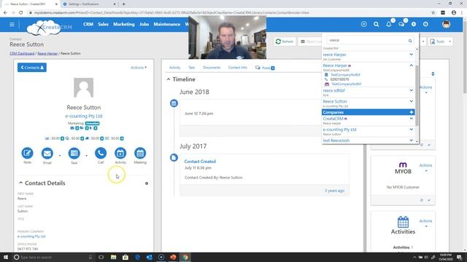Click the contact profile photo placeholder
This screenshot has height=262, width=467.
click(x=84, y=87)
